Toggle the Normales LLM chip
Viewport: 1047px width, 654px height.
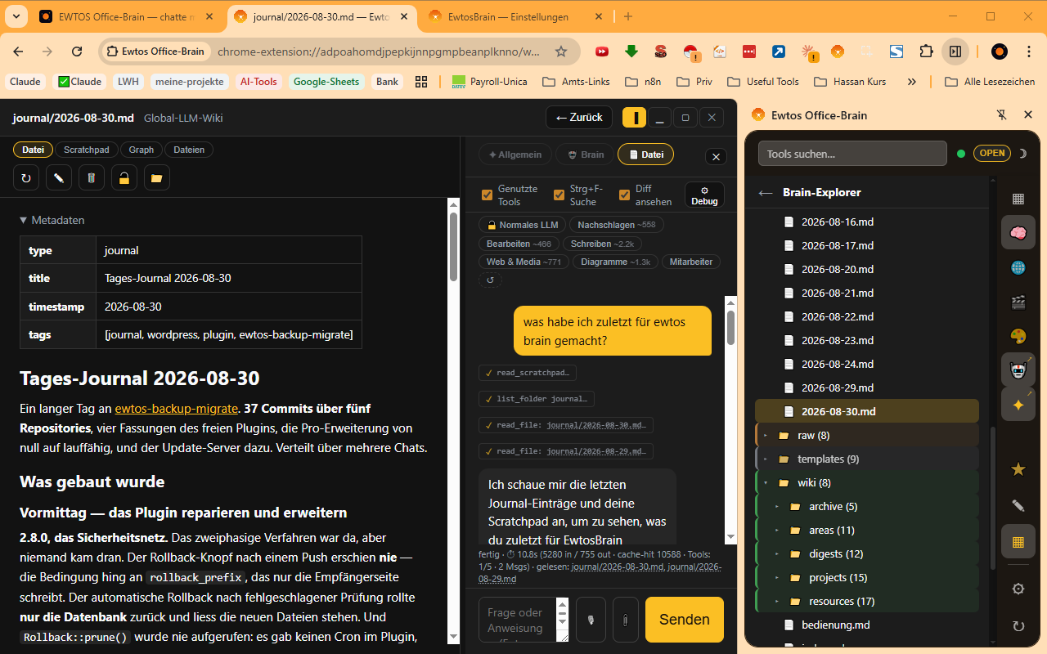pyautogui.click(x=522, y=225)
